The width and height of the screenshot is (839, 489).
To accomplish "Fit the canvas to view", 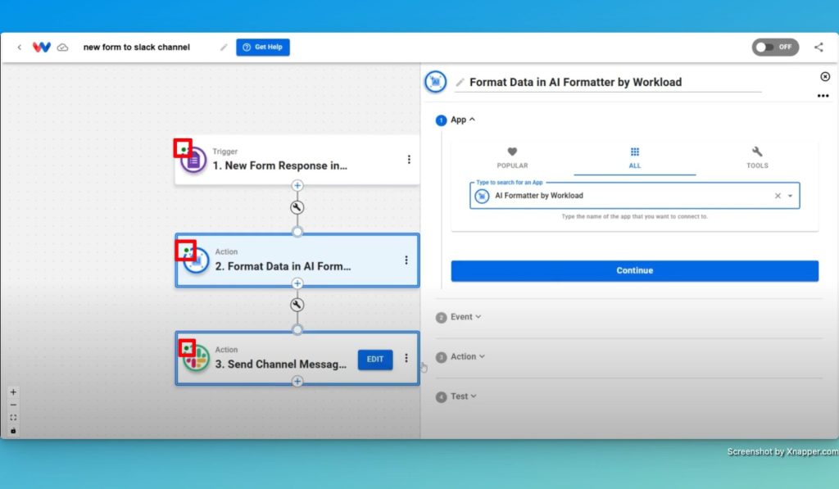I will (x=13, y=418).
